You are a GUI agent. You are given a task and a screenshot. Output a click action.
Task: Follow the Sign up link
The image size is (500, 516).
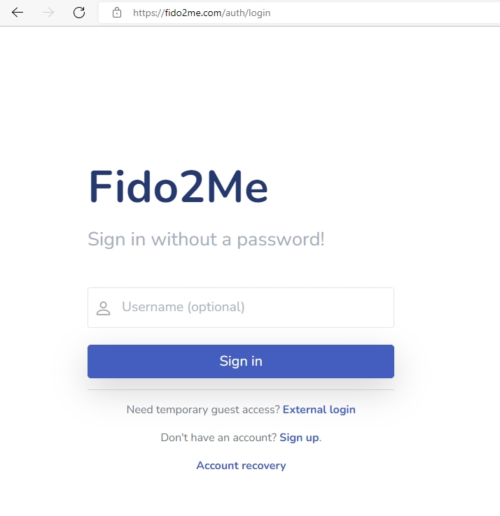click(299, 438)
